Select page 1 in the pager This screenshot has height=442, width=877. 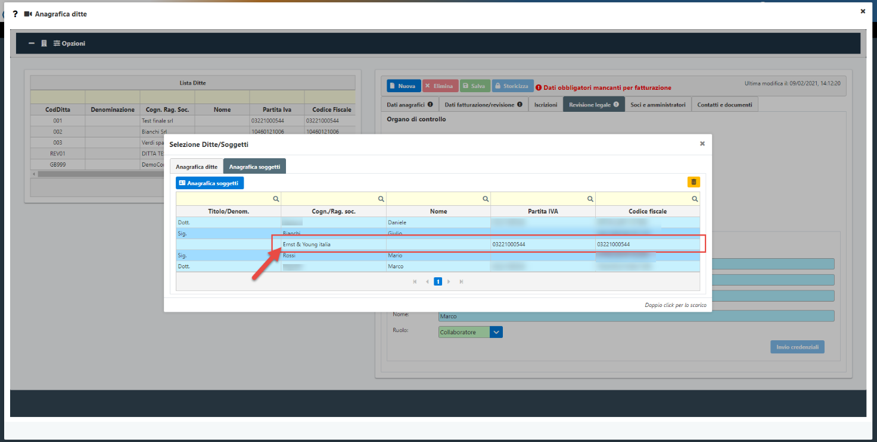click(438, 281)
